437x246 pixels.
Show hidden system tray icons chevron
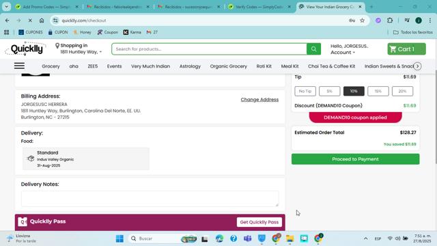pos(366,238)
